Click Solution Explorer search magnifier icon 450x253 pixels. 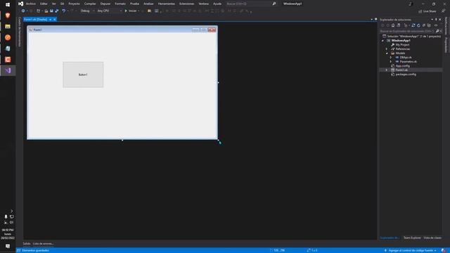pos(437,31)
